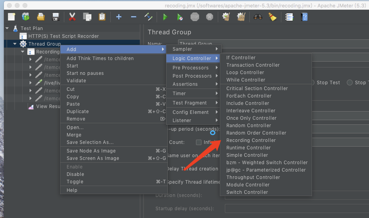The width and height of the screenshot is (369, 218).
Task: Open the Test Fragment submenu
Action: (x=193, y=103)
